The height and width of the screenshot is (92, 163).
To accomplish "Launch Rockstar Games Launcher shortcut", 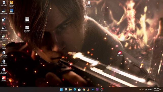I will [x=11, y=4].
